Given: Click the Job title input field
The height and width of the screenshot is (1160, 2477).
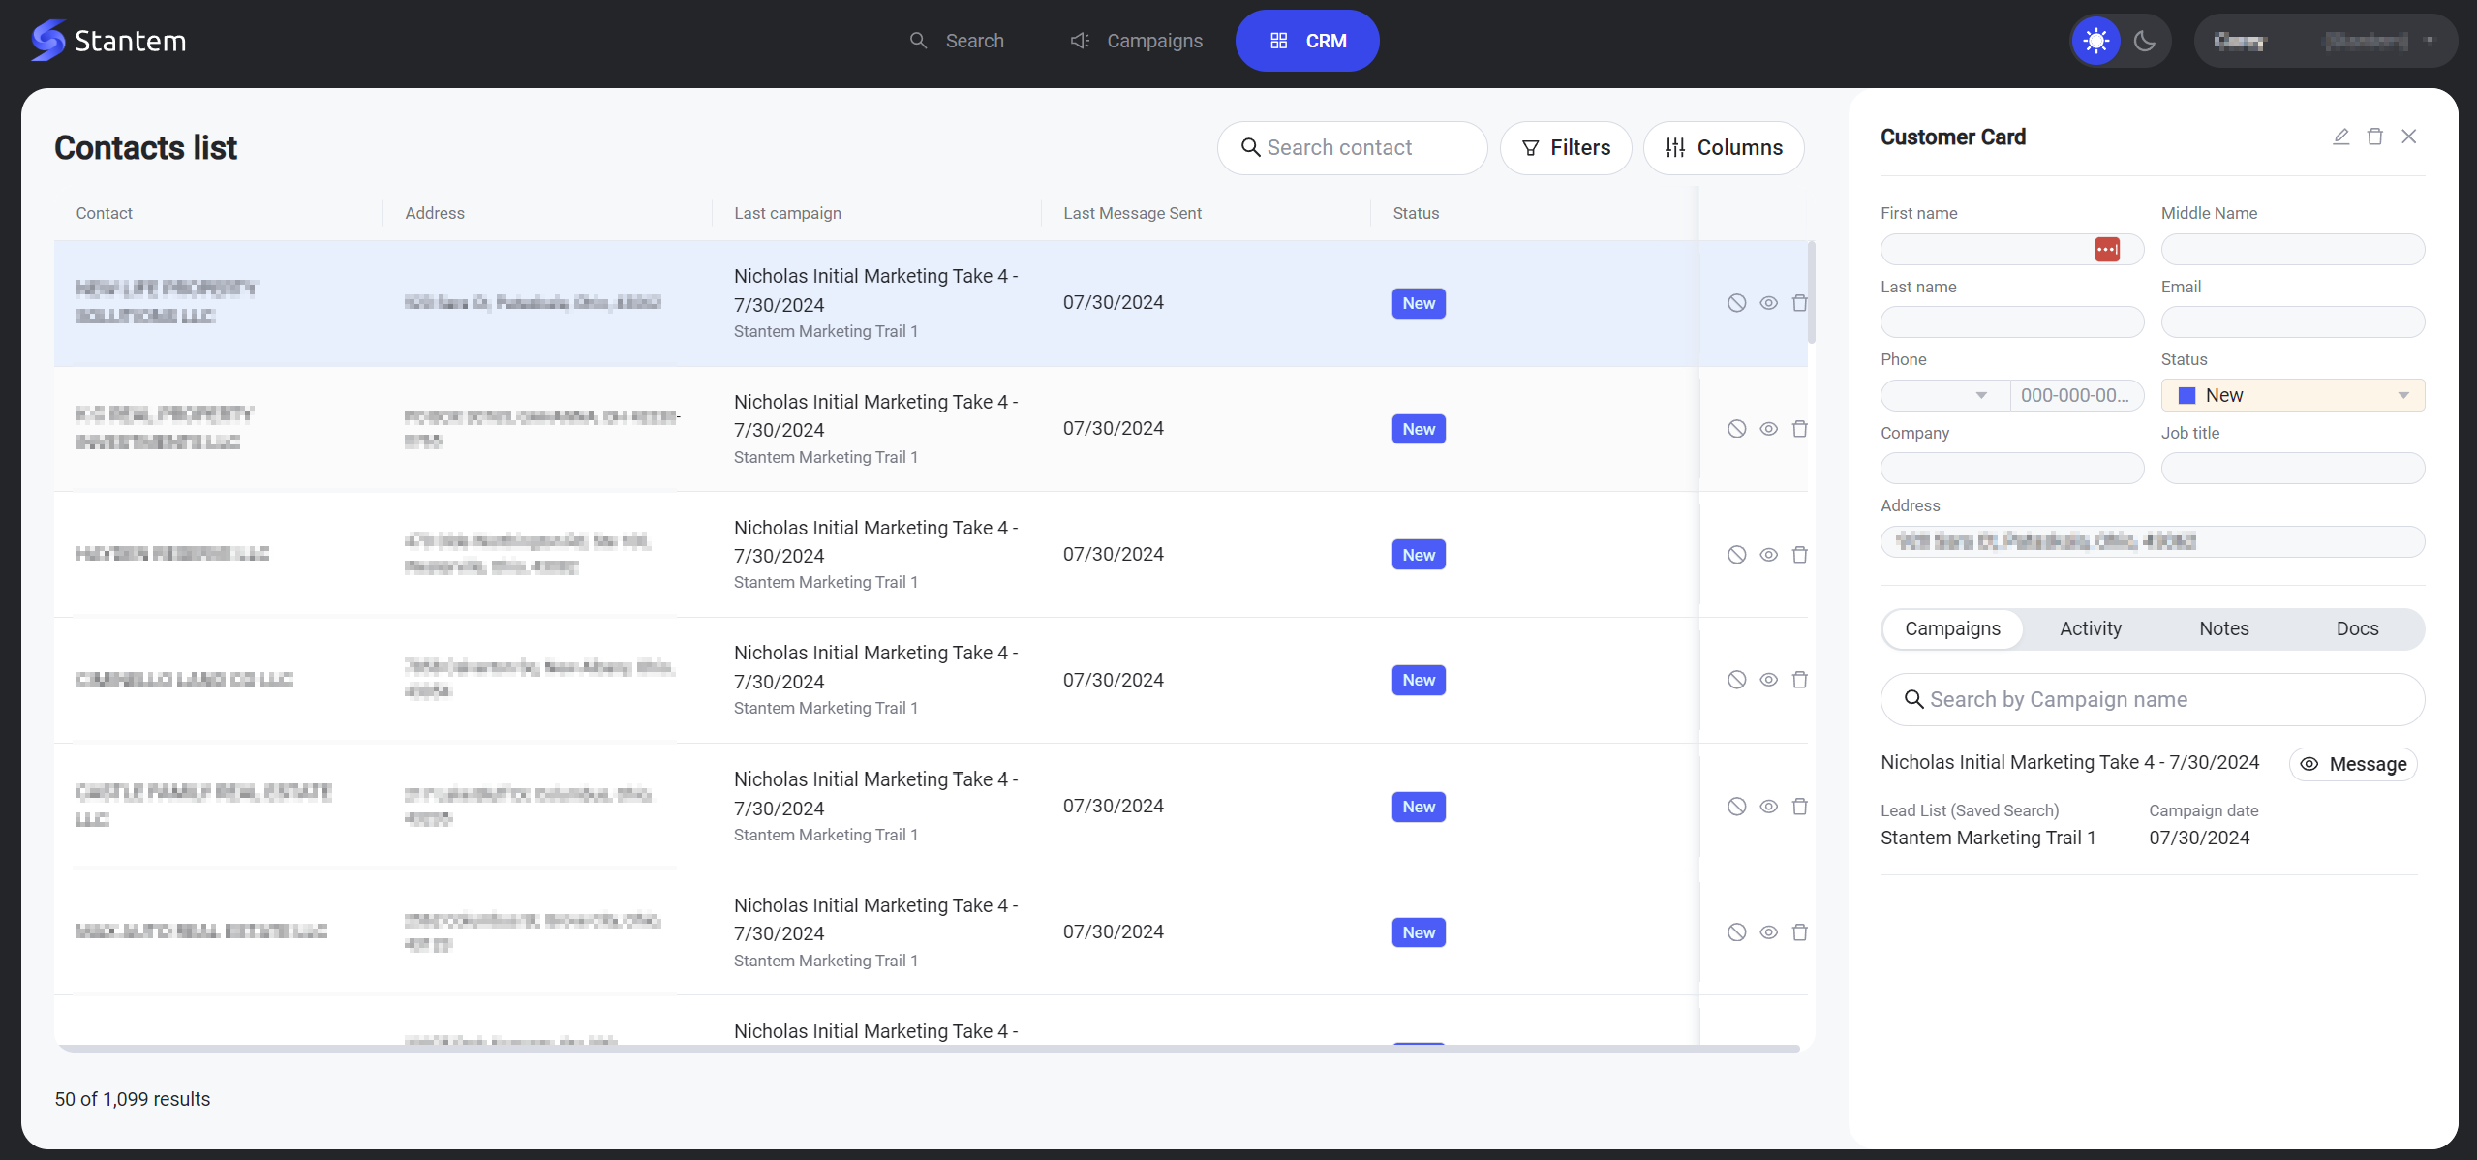Looking at the screenshot, I should click(2292, 469).
